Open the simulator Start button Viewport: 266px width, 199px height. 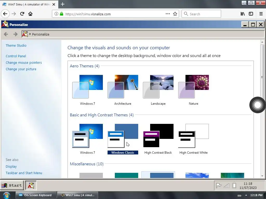(x=12, y=186)
